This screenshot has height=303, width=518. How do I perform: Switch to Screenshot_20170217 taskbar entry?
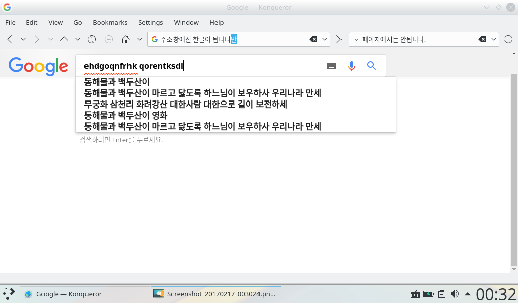tap(215, 294)
